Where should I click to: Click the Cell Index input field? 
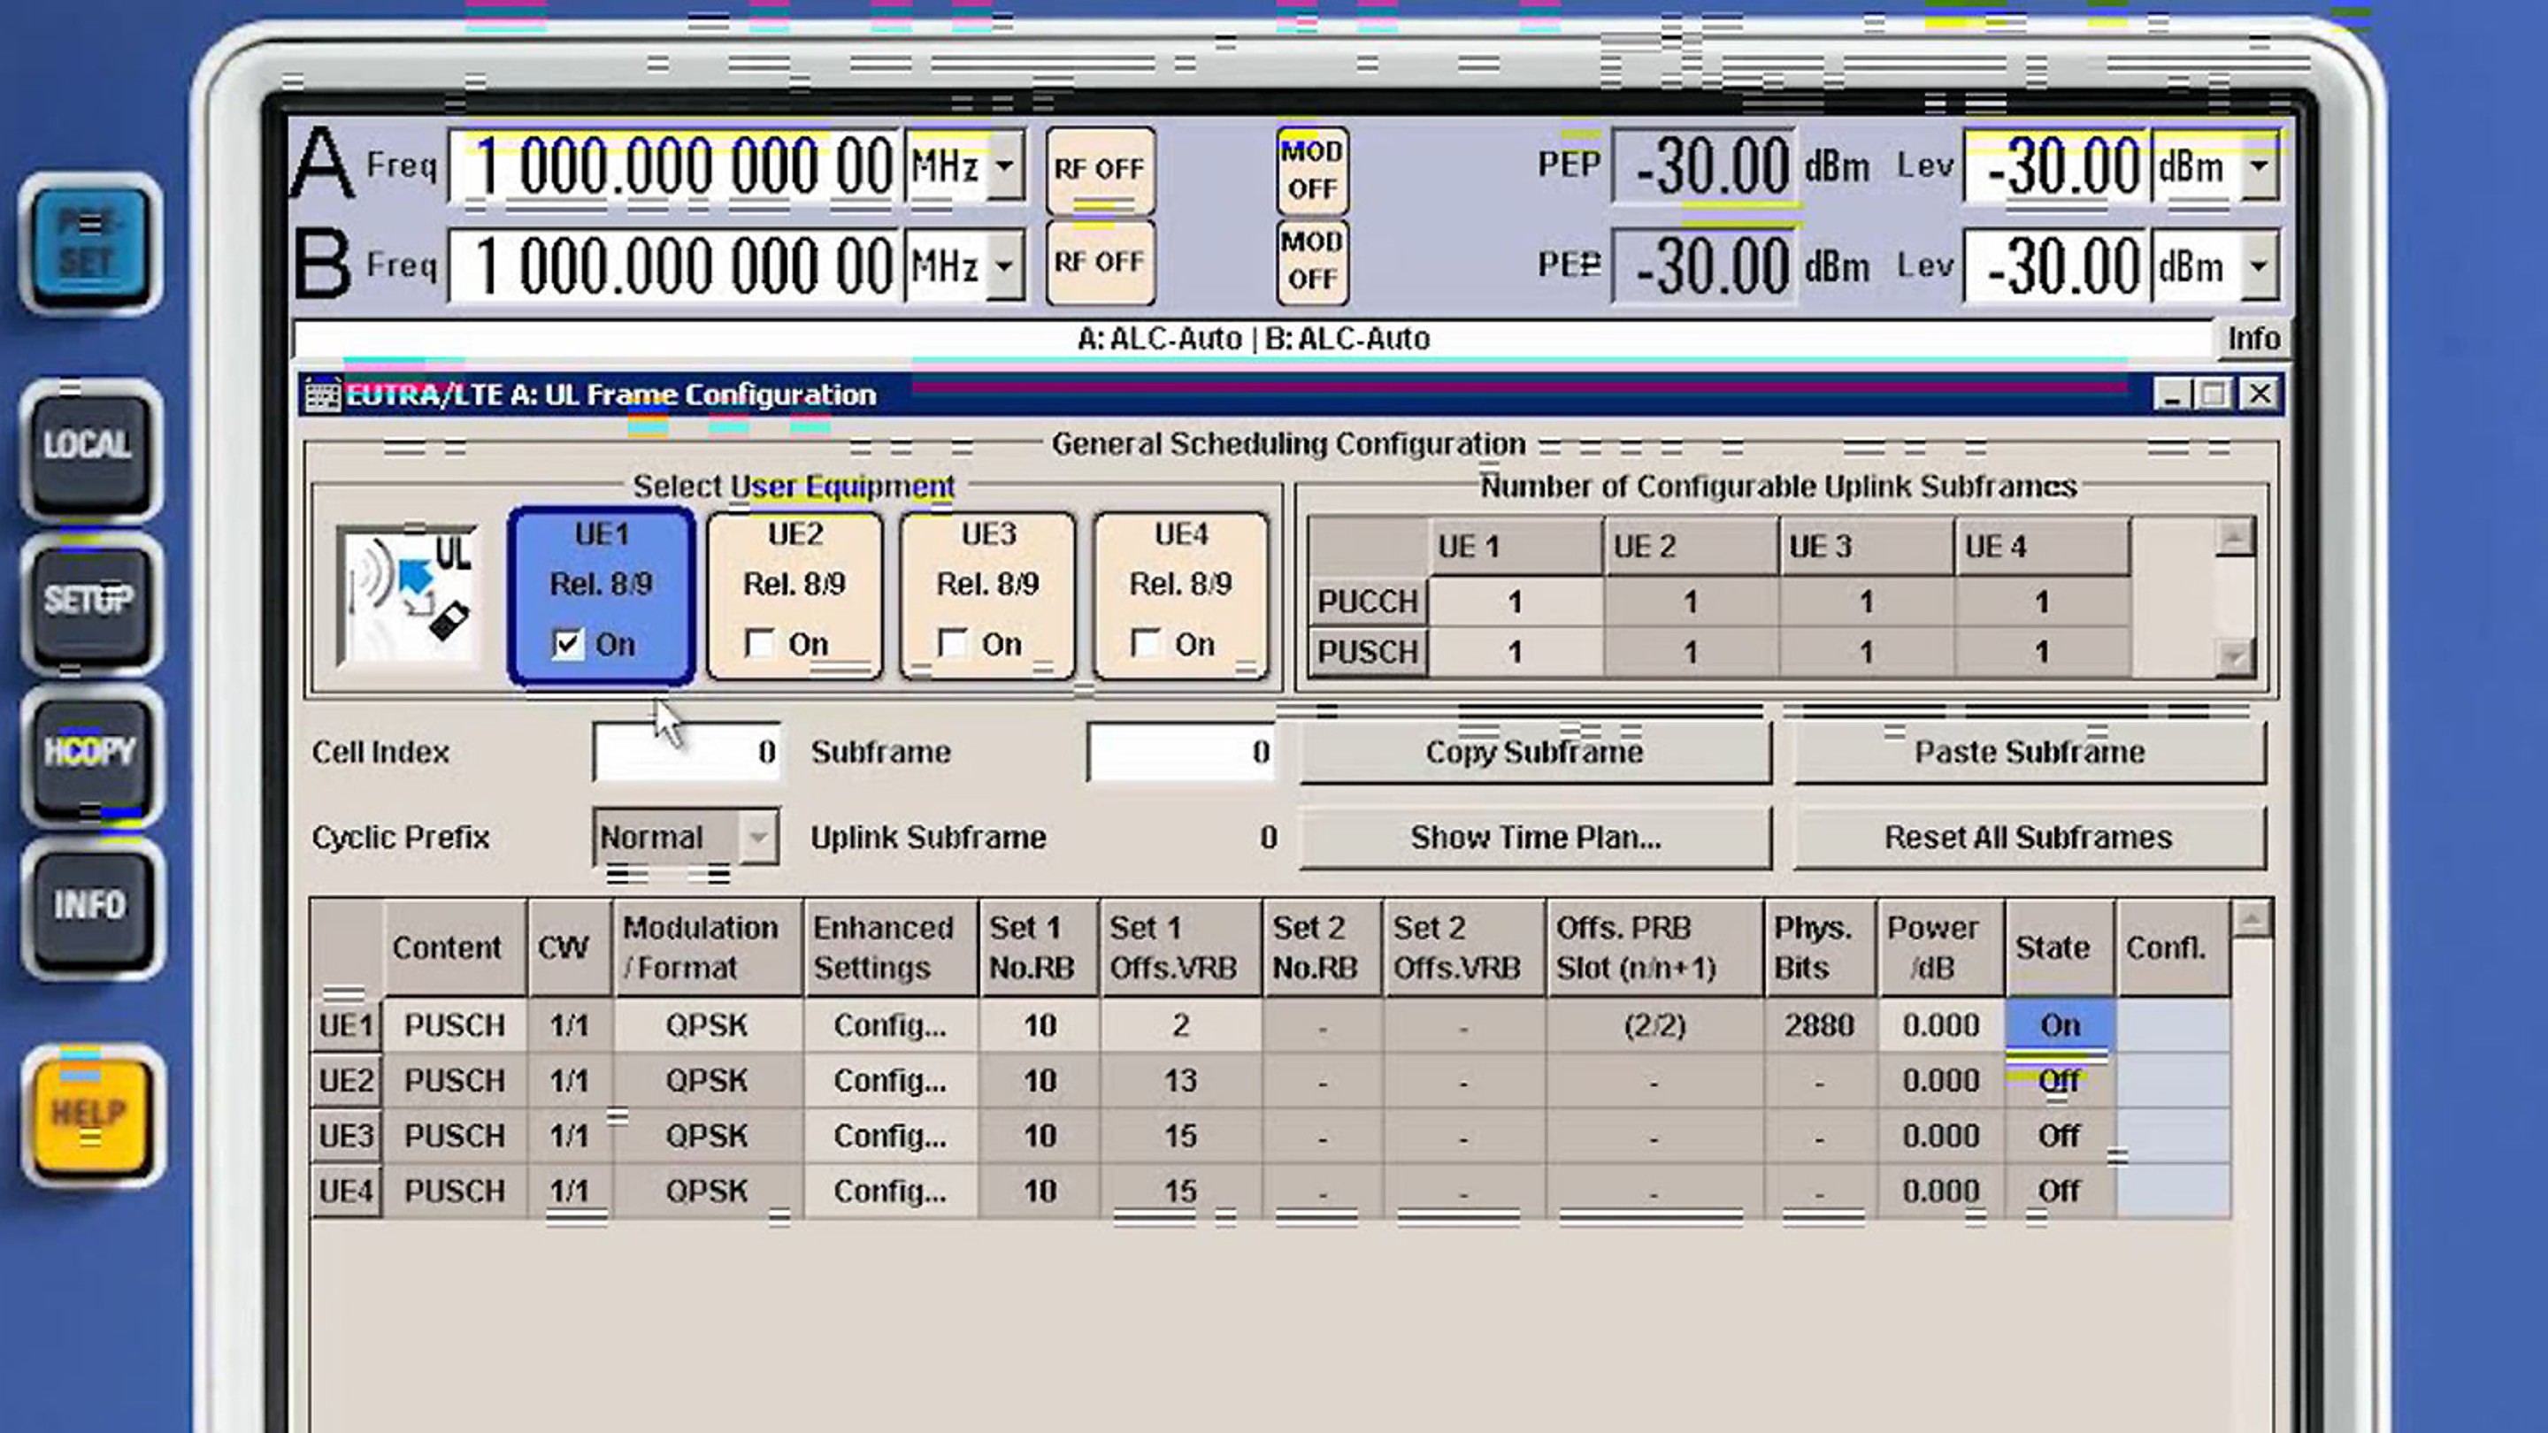coord(686,752)
